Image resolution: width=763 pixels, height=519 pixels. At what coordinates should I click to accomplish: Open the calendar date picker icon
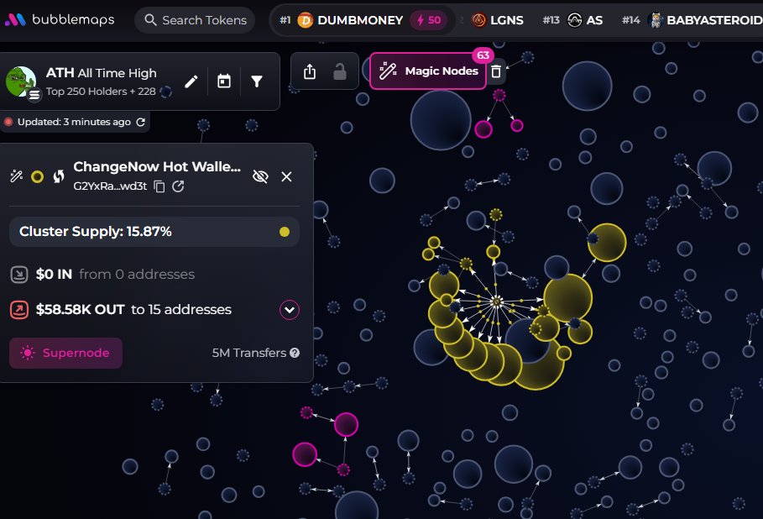[x=223, y=81]
